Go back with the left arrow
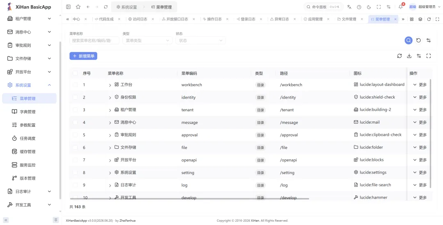 88,7
